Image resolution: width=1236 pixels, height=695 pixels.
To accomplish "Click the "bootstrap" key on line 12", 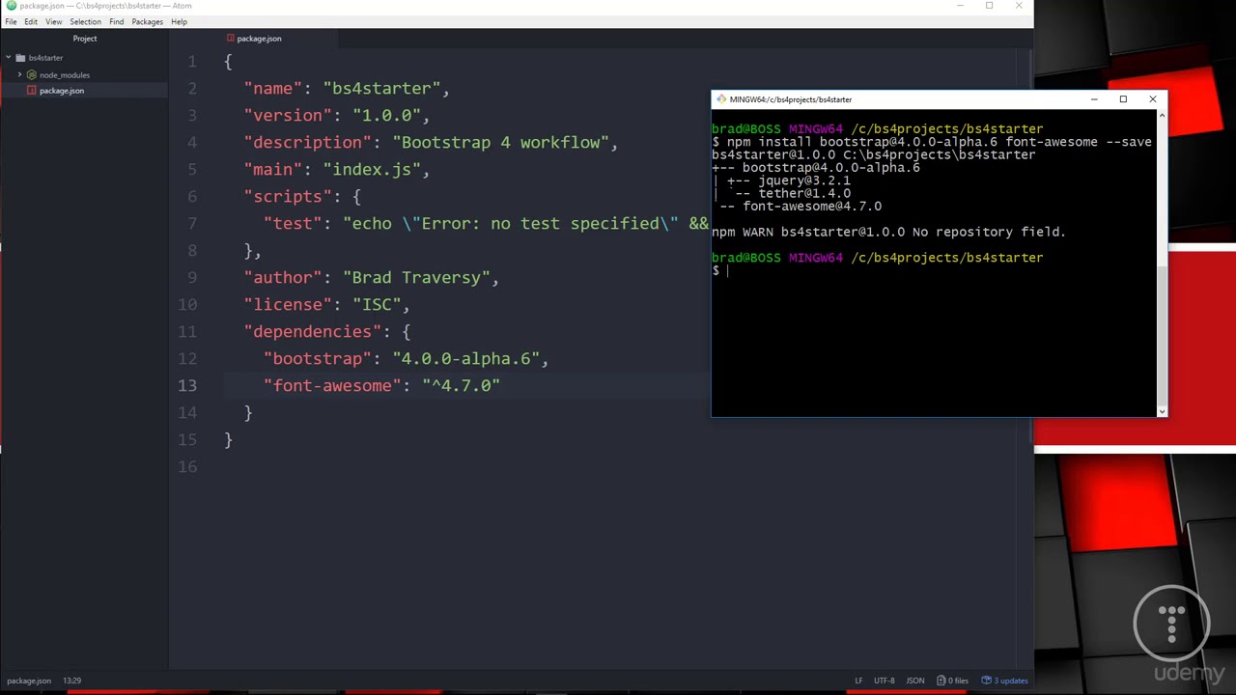I will (x=317, y=358).
